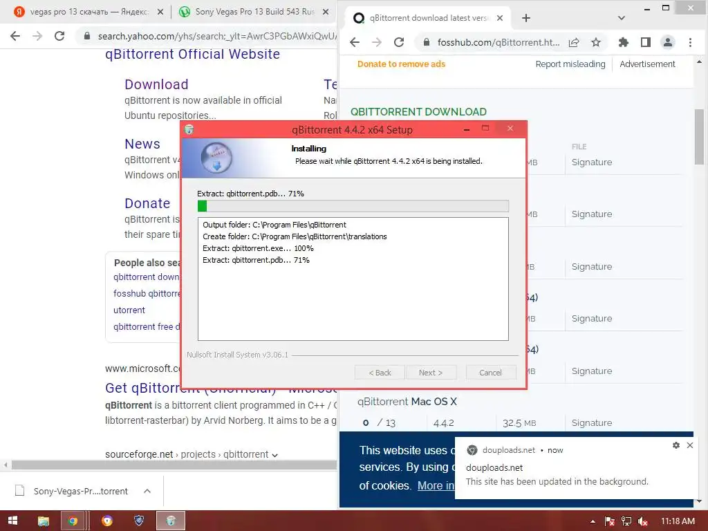Screen dimensions: 708x531
Task: Select qbittorrent free related search
Action: click(x=147, y=326)
